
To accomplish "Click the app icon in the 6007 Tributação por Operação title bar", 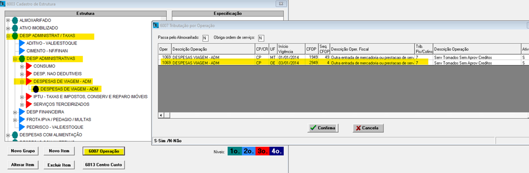I will pos(156,25).
